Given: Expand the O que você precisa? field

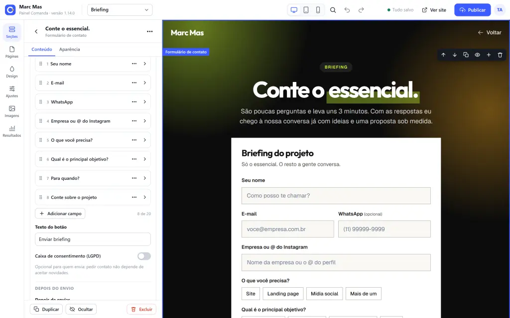Looking at the screenshot, I should pos(145,140).
